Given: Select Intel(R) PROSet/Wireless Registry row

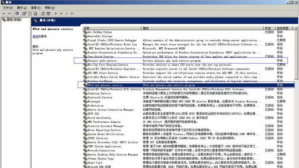Looking at the screenshot, I should [189, 69].
